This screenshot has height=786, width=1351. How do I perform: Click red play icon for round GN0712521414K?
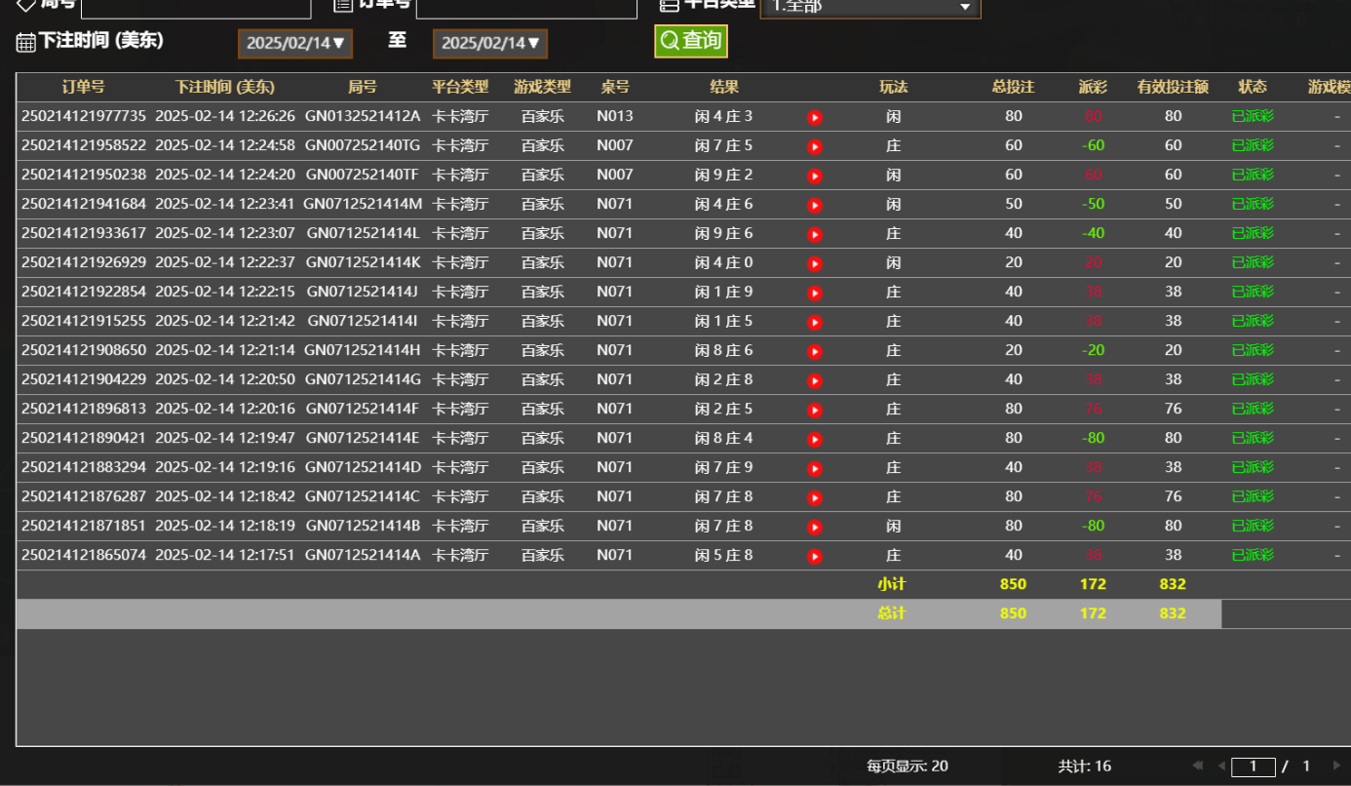[815, 263]
